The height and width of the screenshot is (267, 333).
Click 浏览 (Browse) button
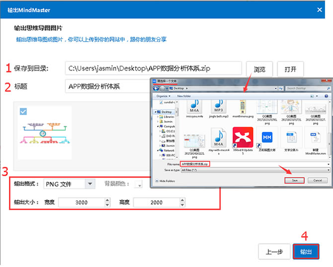click(259, 69)
